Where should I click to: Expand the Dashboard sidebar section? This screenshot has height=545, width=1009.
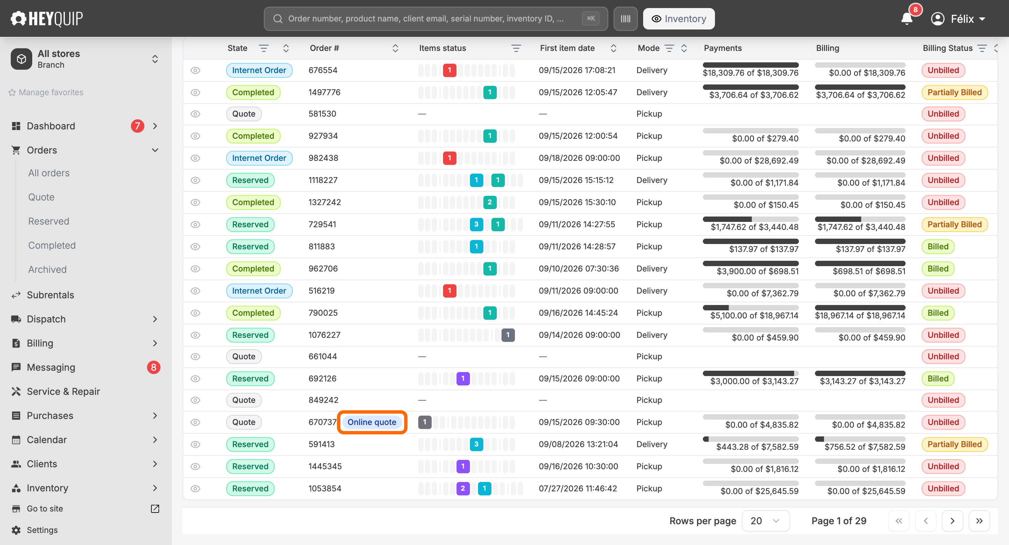155,126
